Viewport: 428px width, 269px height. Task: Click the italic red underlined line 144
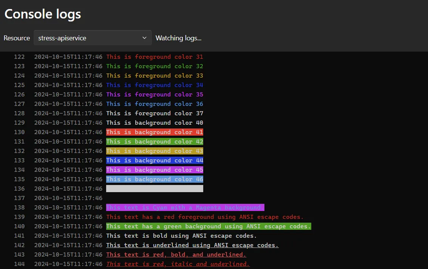178,264
